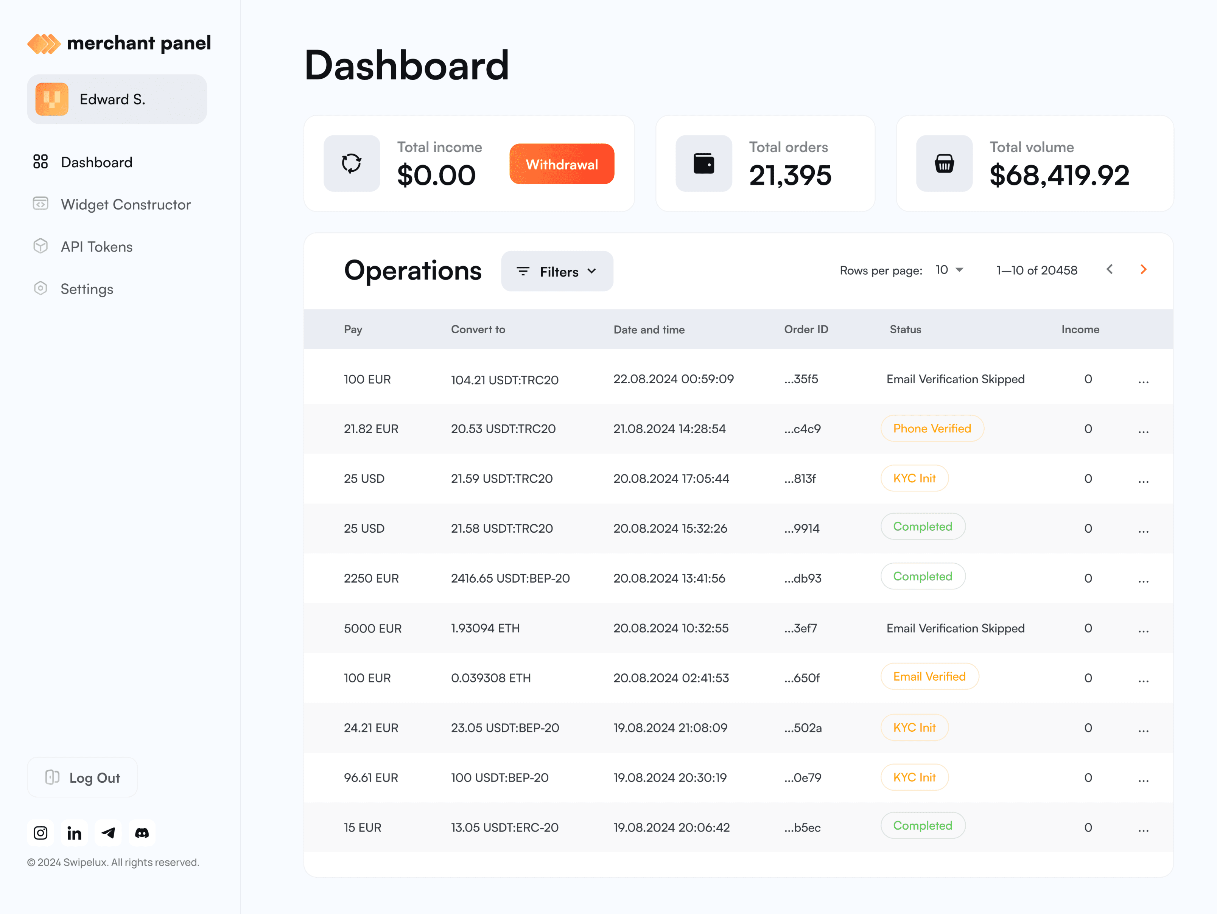1217x914 pixels.
Task: Open the Edward S. profile card
Action: (x=117, y=99)
